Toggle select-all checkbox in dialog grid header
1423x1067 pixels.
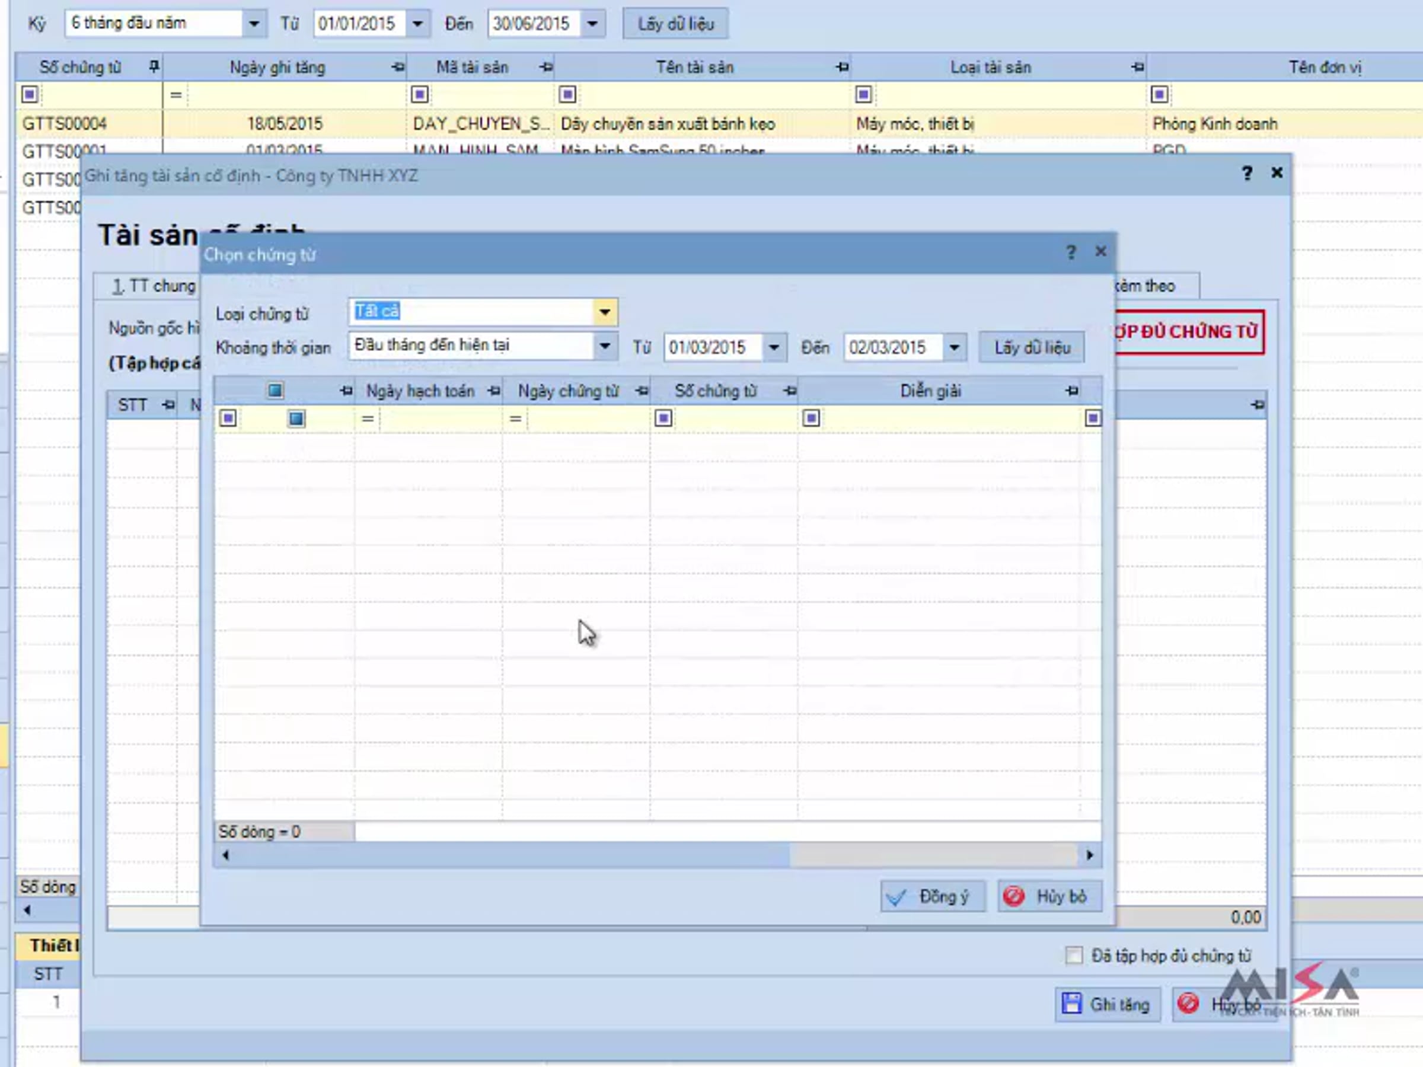275,391
